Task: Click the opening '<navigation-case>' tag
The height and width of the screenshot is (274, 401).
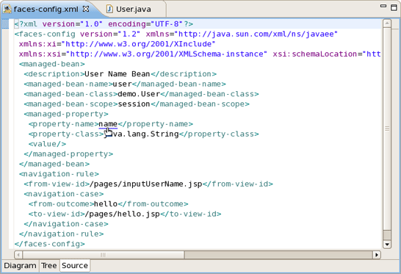Action: pyautogui.click(x=64, y=194)
